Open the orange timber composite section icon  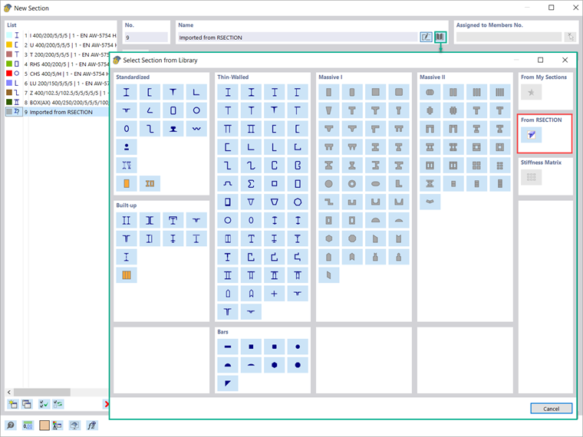coord(150,183)
